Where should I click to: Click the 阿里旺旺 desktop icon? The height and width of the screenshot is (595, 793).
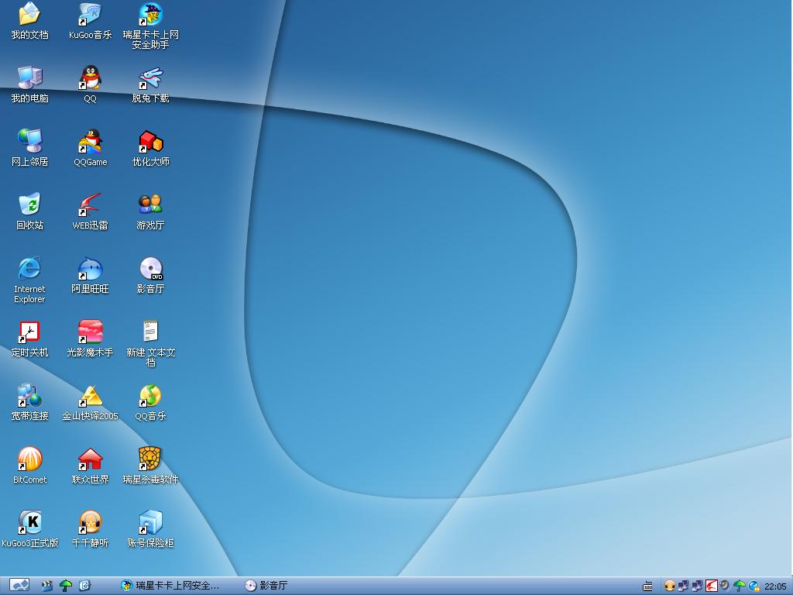[x=91, y=269]
